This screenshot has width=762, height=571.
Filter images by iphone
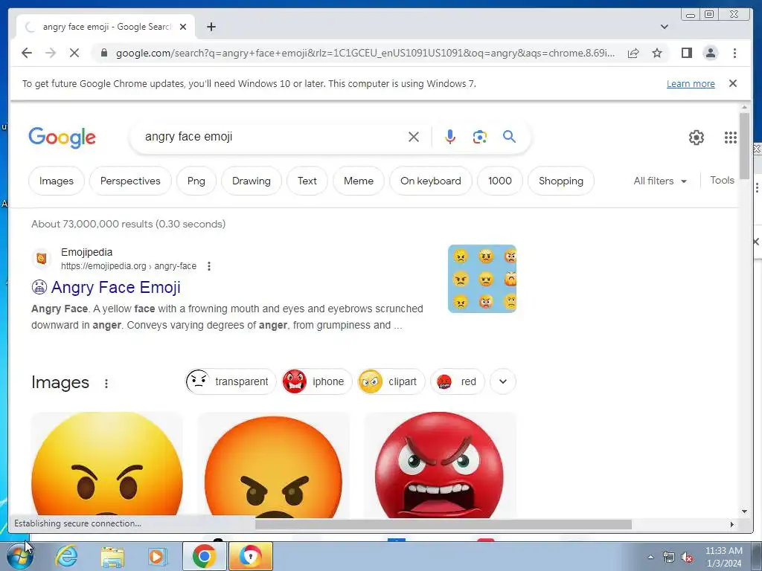(317, 381)
